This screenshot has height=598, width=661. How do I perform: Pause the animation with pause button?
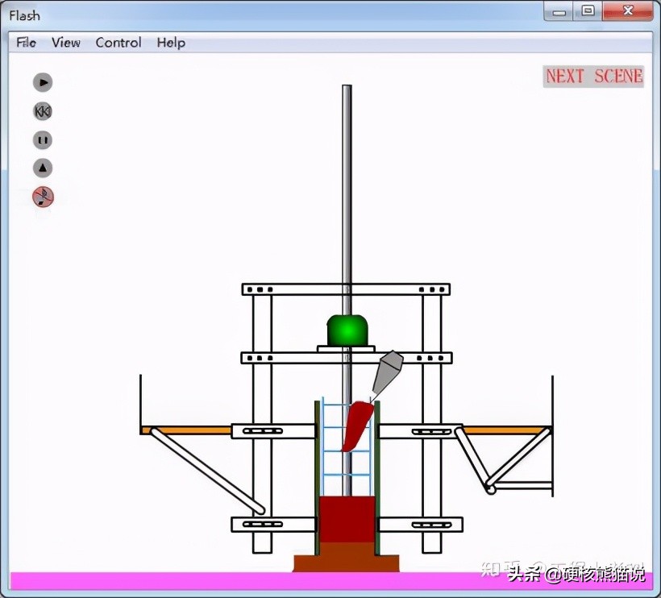43,140
